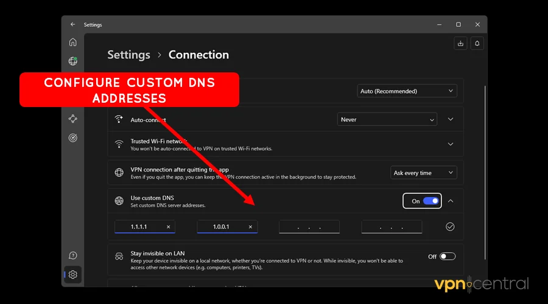Click the Use custom DNS label

coord(152,198)
